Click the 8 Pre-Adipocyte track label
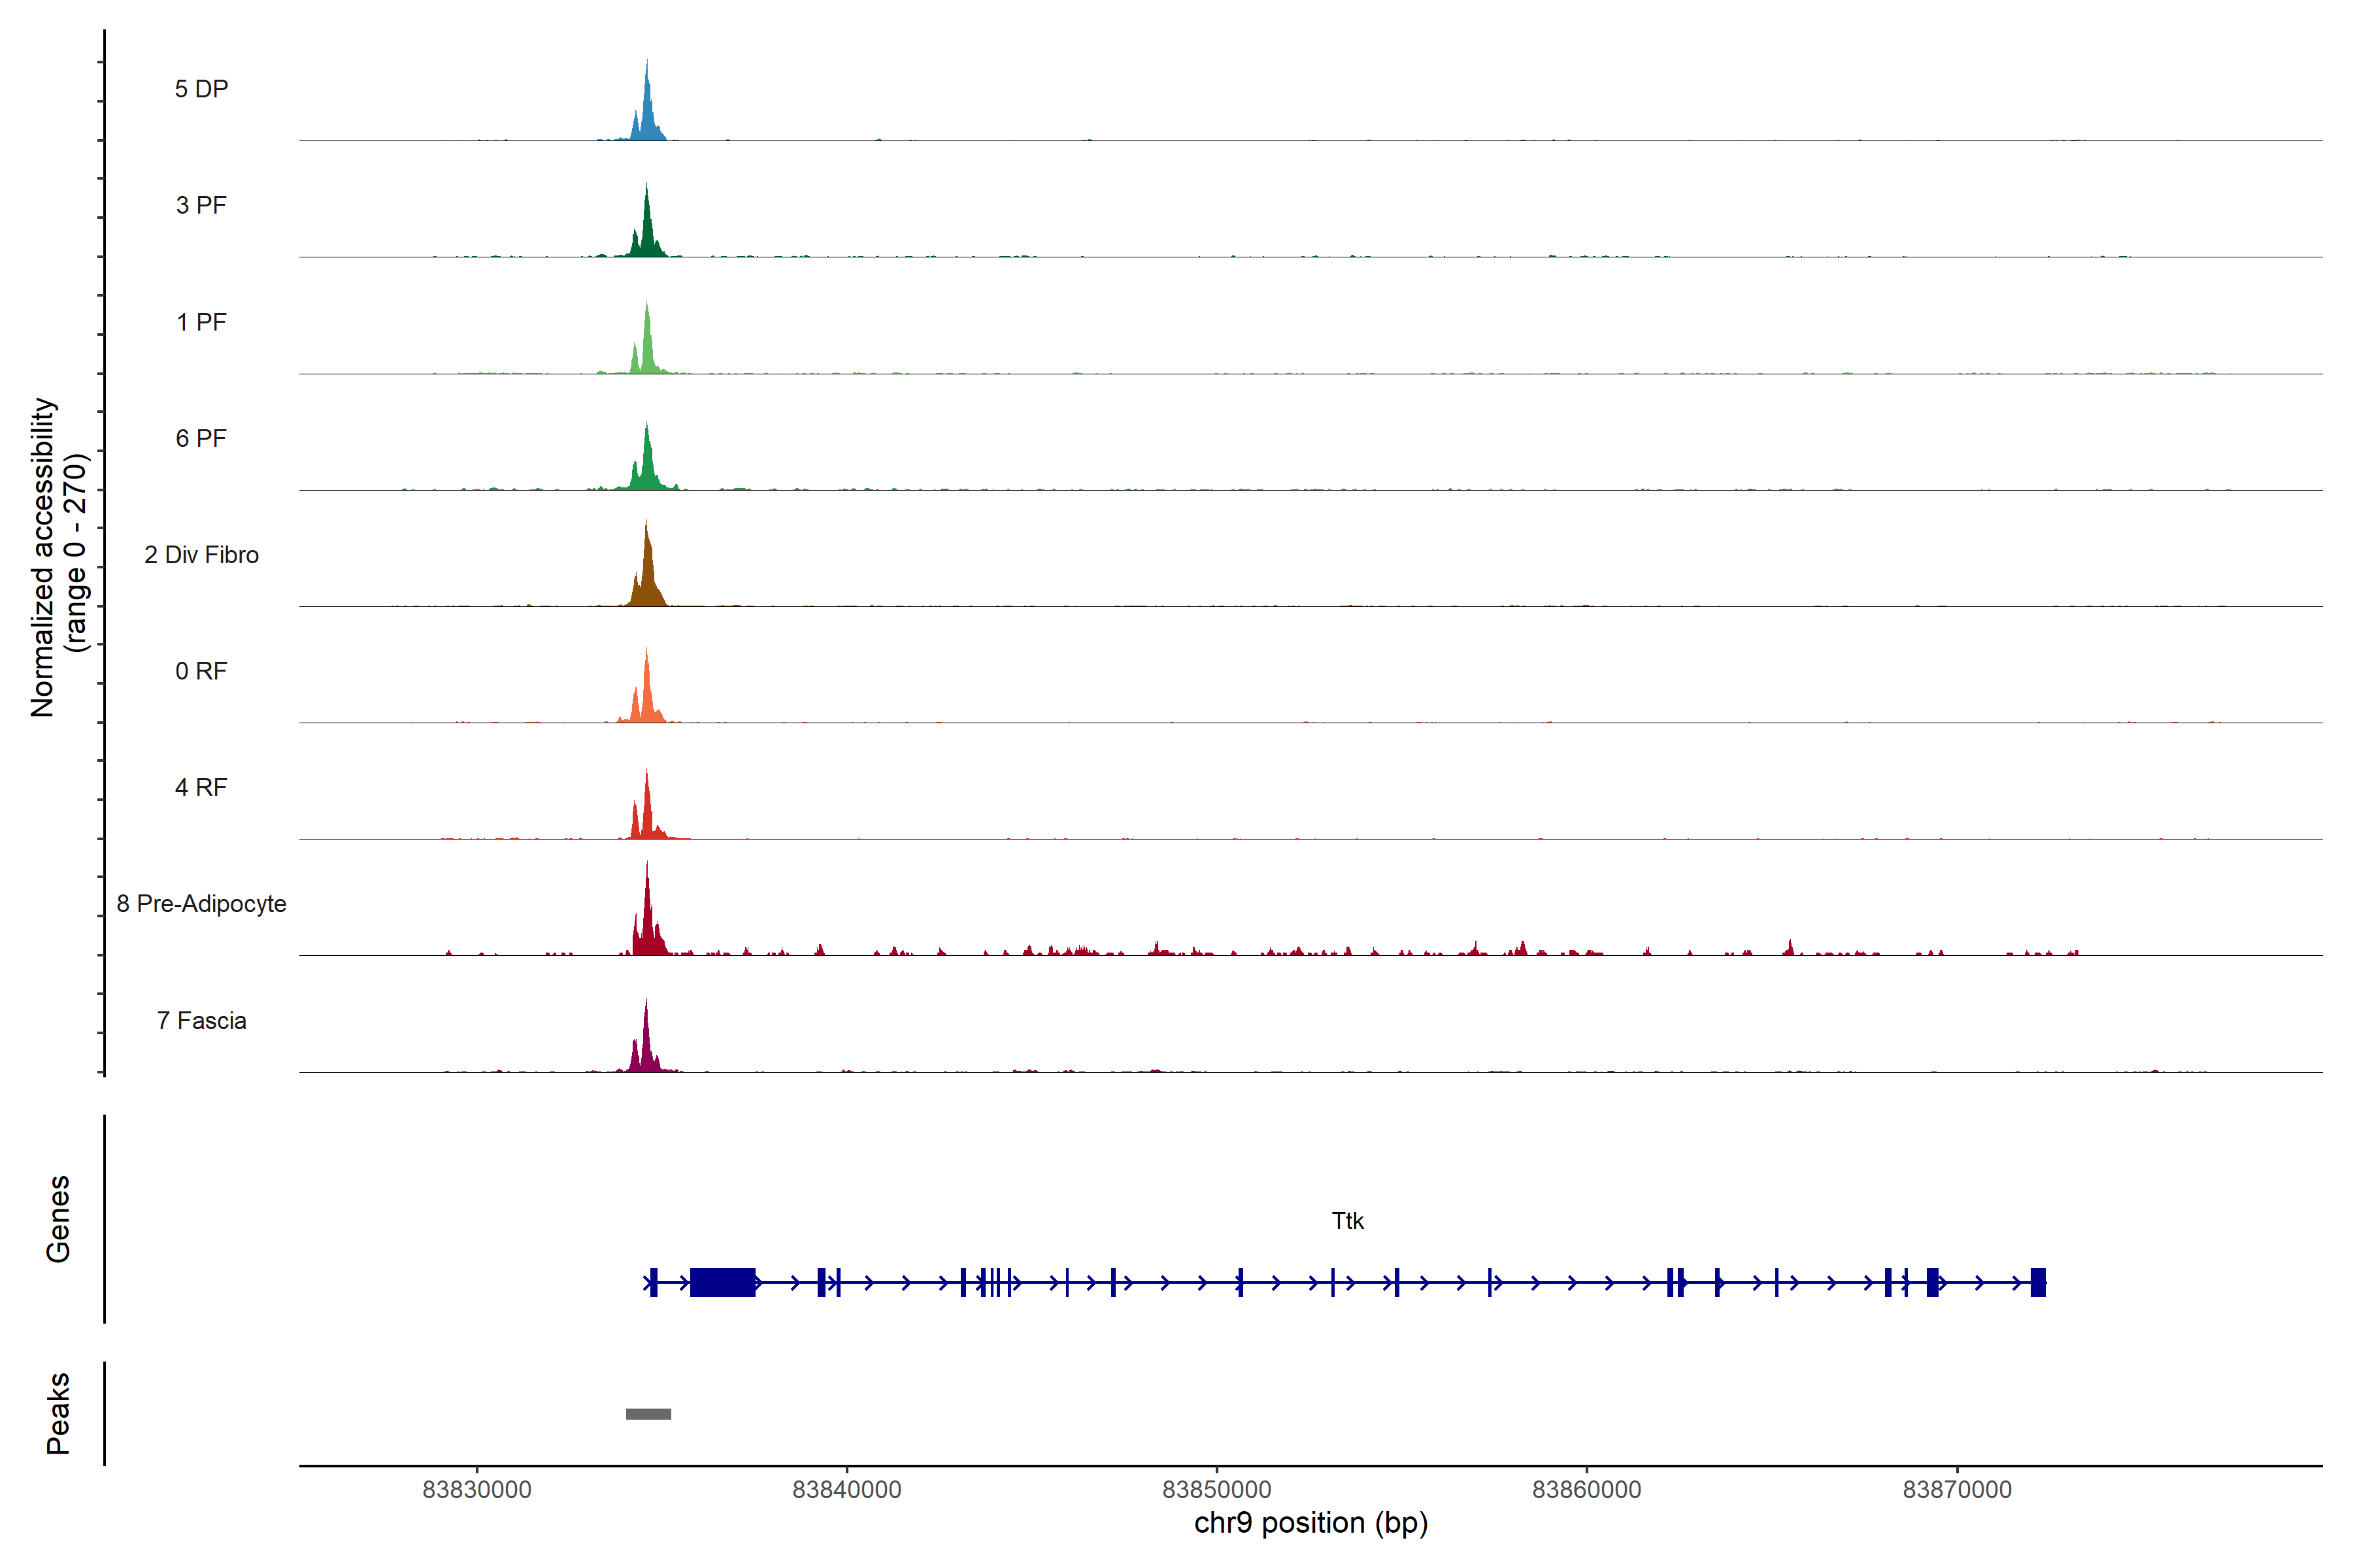This screenshot has height=1568, width=2353. click(201, 904)
